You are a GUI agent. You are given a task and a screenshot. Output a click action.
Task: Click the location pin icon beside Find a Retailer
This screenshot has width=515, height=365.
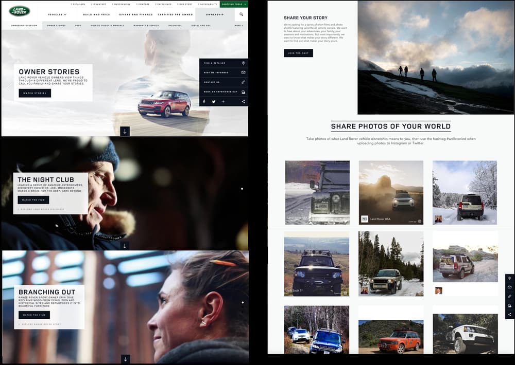(x=244, y=63)
